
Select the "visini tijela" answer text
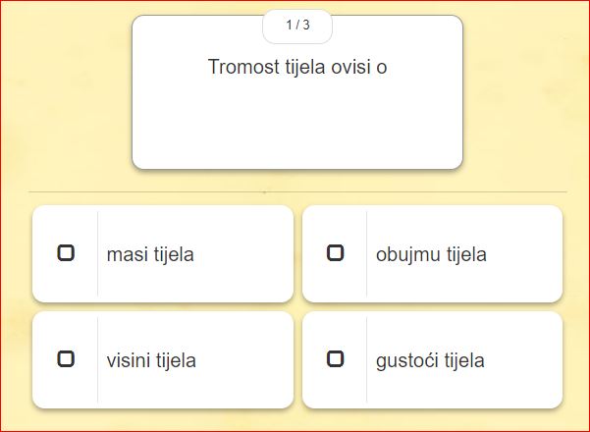tap(151, 360)
